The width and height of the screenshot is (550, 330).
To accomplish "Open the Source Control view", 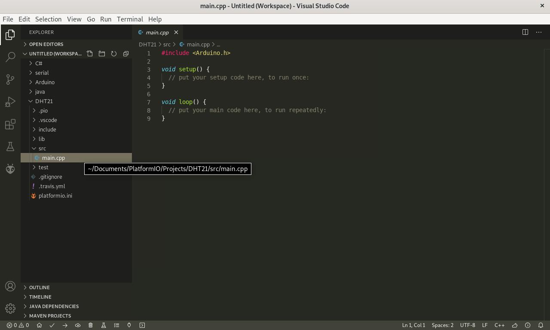I will 10,79.
